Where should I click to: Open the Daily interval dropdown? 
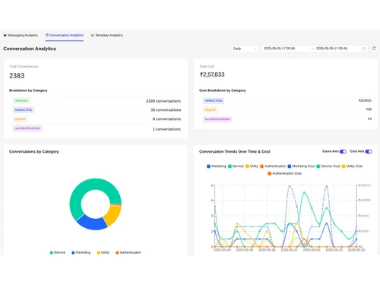[x=245, y=49]
